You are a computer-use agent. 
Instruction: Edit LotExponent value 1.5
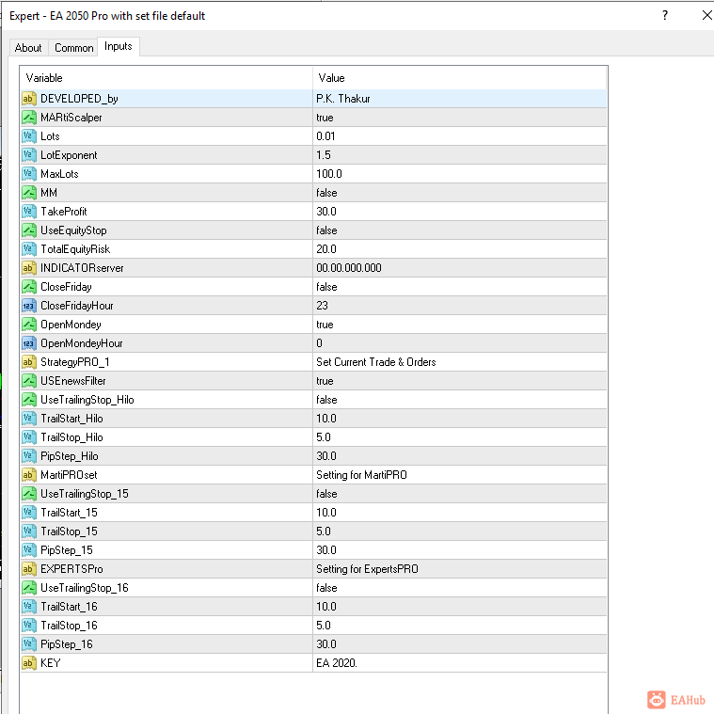coord(459,155)
